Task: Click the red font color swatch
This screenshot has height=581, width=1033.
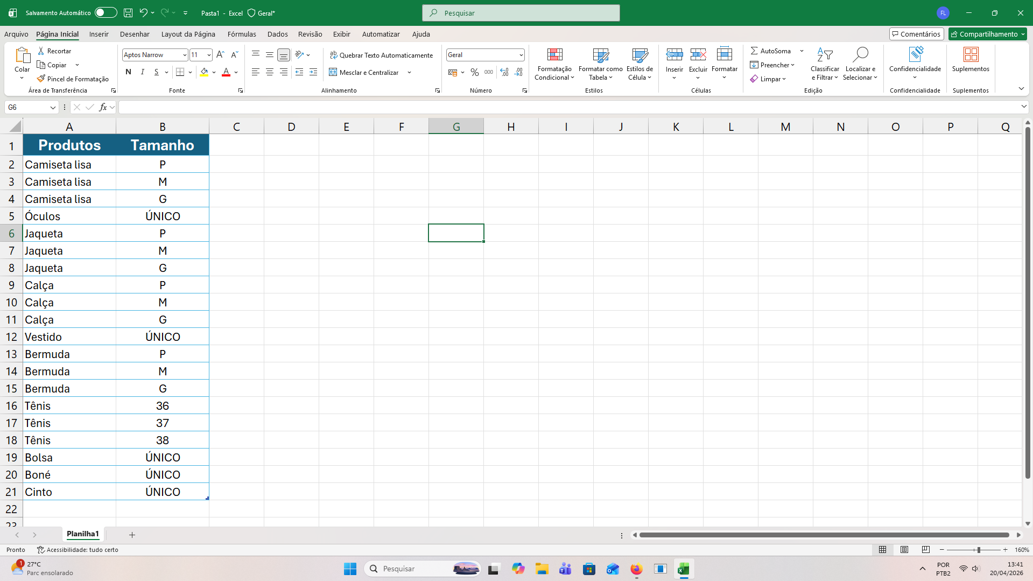Action: 226,72
